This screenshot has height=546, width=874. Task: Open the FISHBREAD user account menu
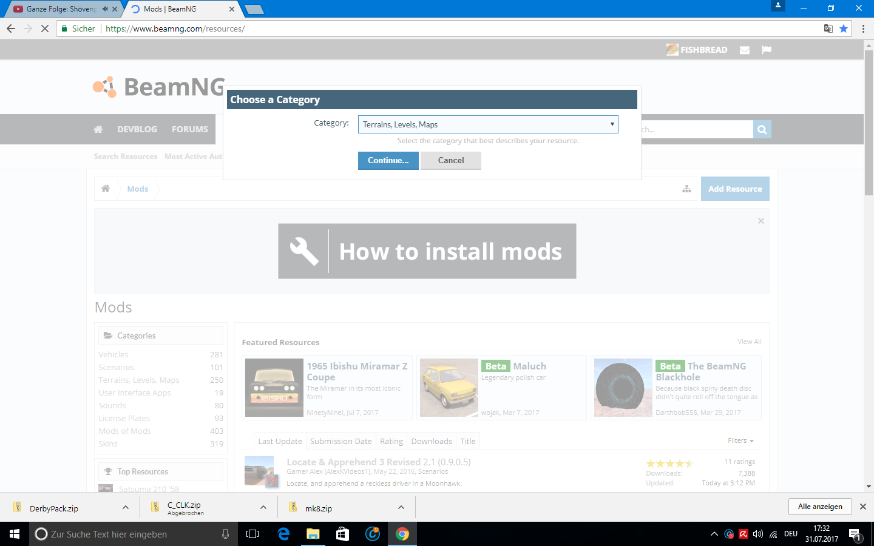tap(697, 50)
